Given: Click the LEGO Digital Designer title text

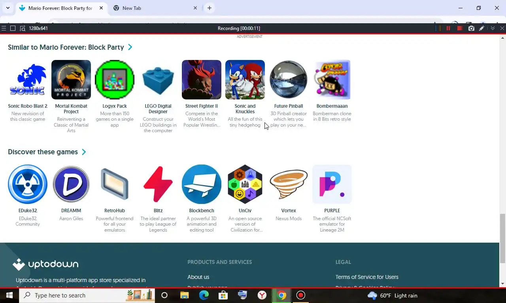Looking at the screenshot, I should coord(158,109).
